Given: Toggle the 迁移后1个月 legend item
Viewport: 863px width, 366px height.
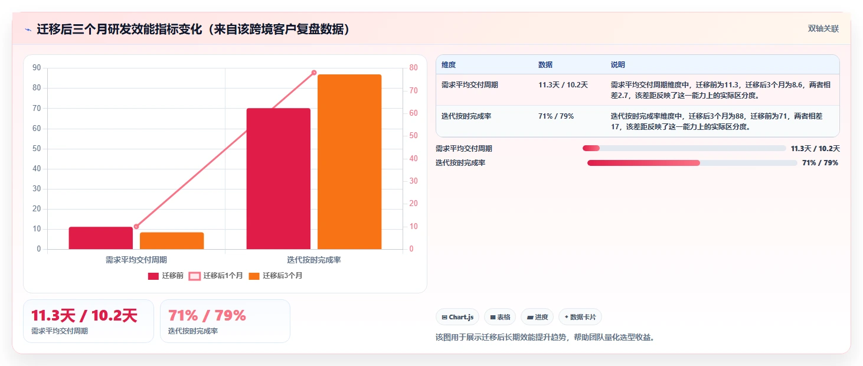Looking at the screenshot, I should coord(215,276).
